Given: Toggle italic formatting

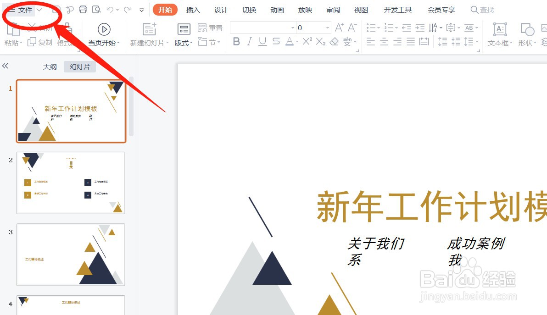Looking at the screenshot, I should click(x=250, y=42).
